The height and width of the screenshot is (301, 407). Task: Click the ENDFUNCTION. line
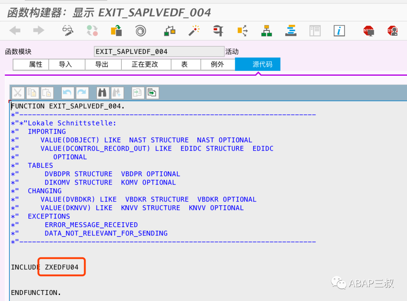36,292
